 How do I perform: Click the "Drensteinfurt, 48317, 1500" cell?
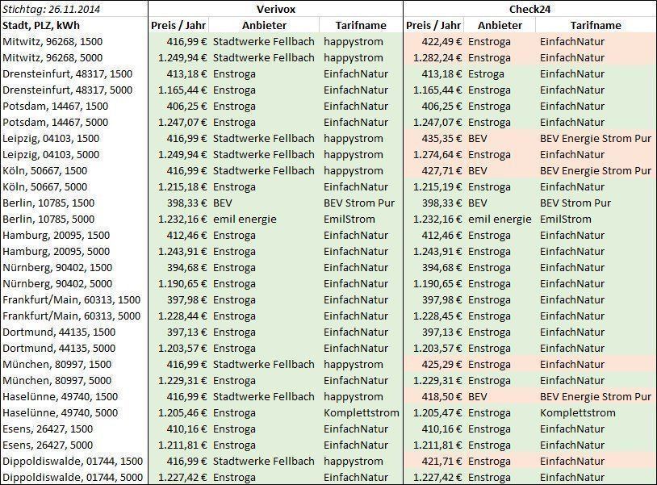point(68,74)
